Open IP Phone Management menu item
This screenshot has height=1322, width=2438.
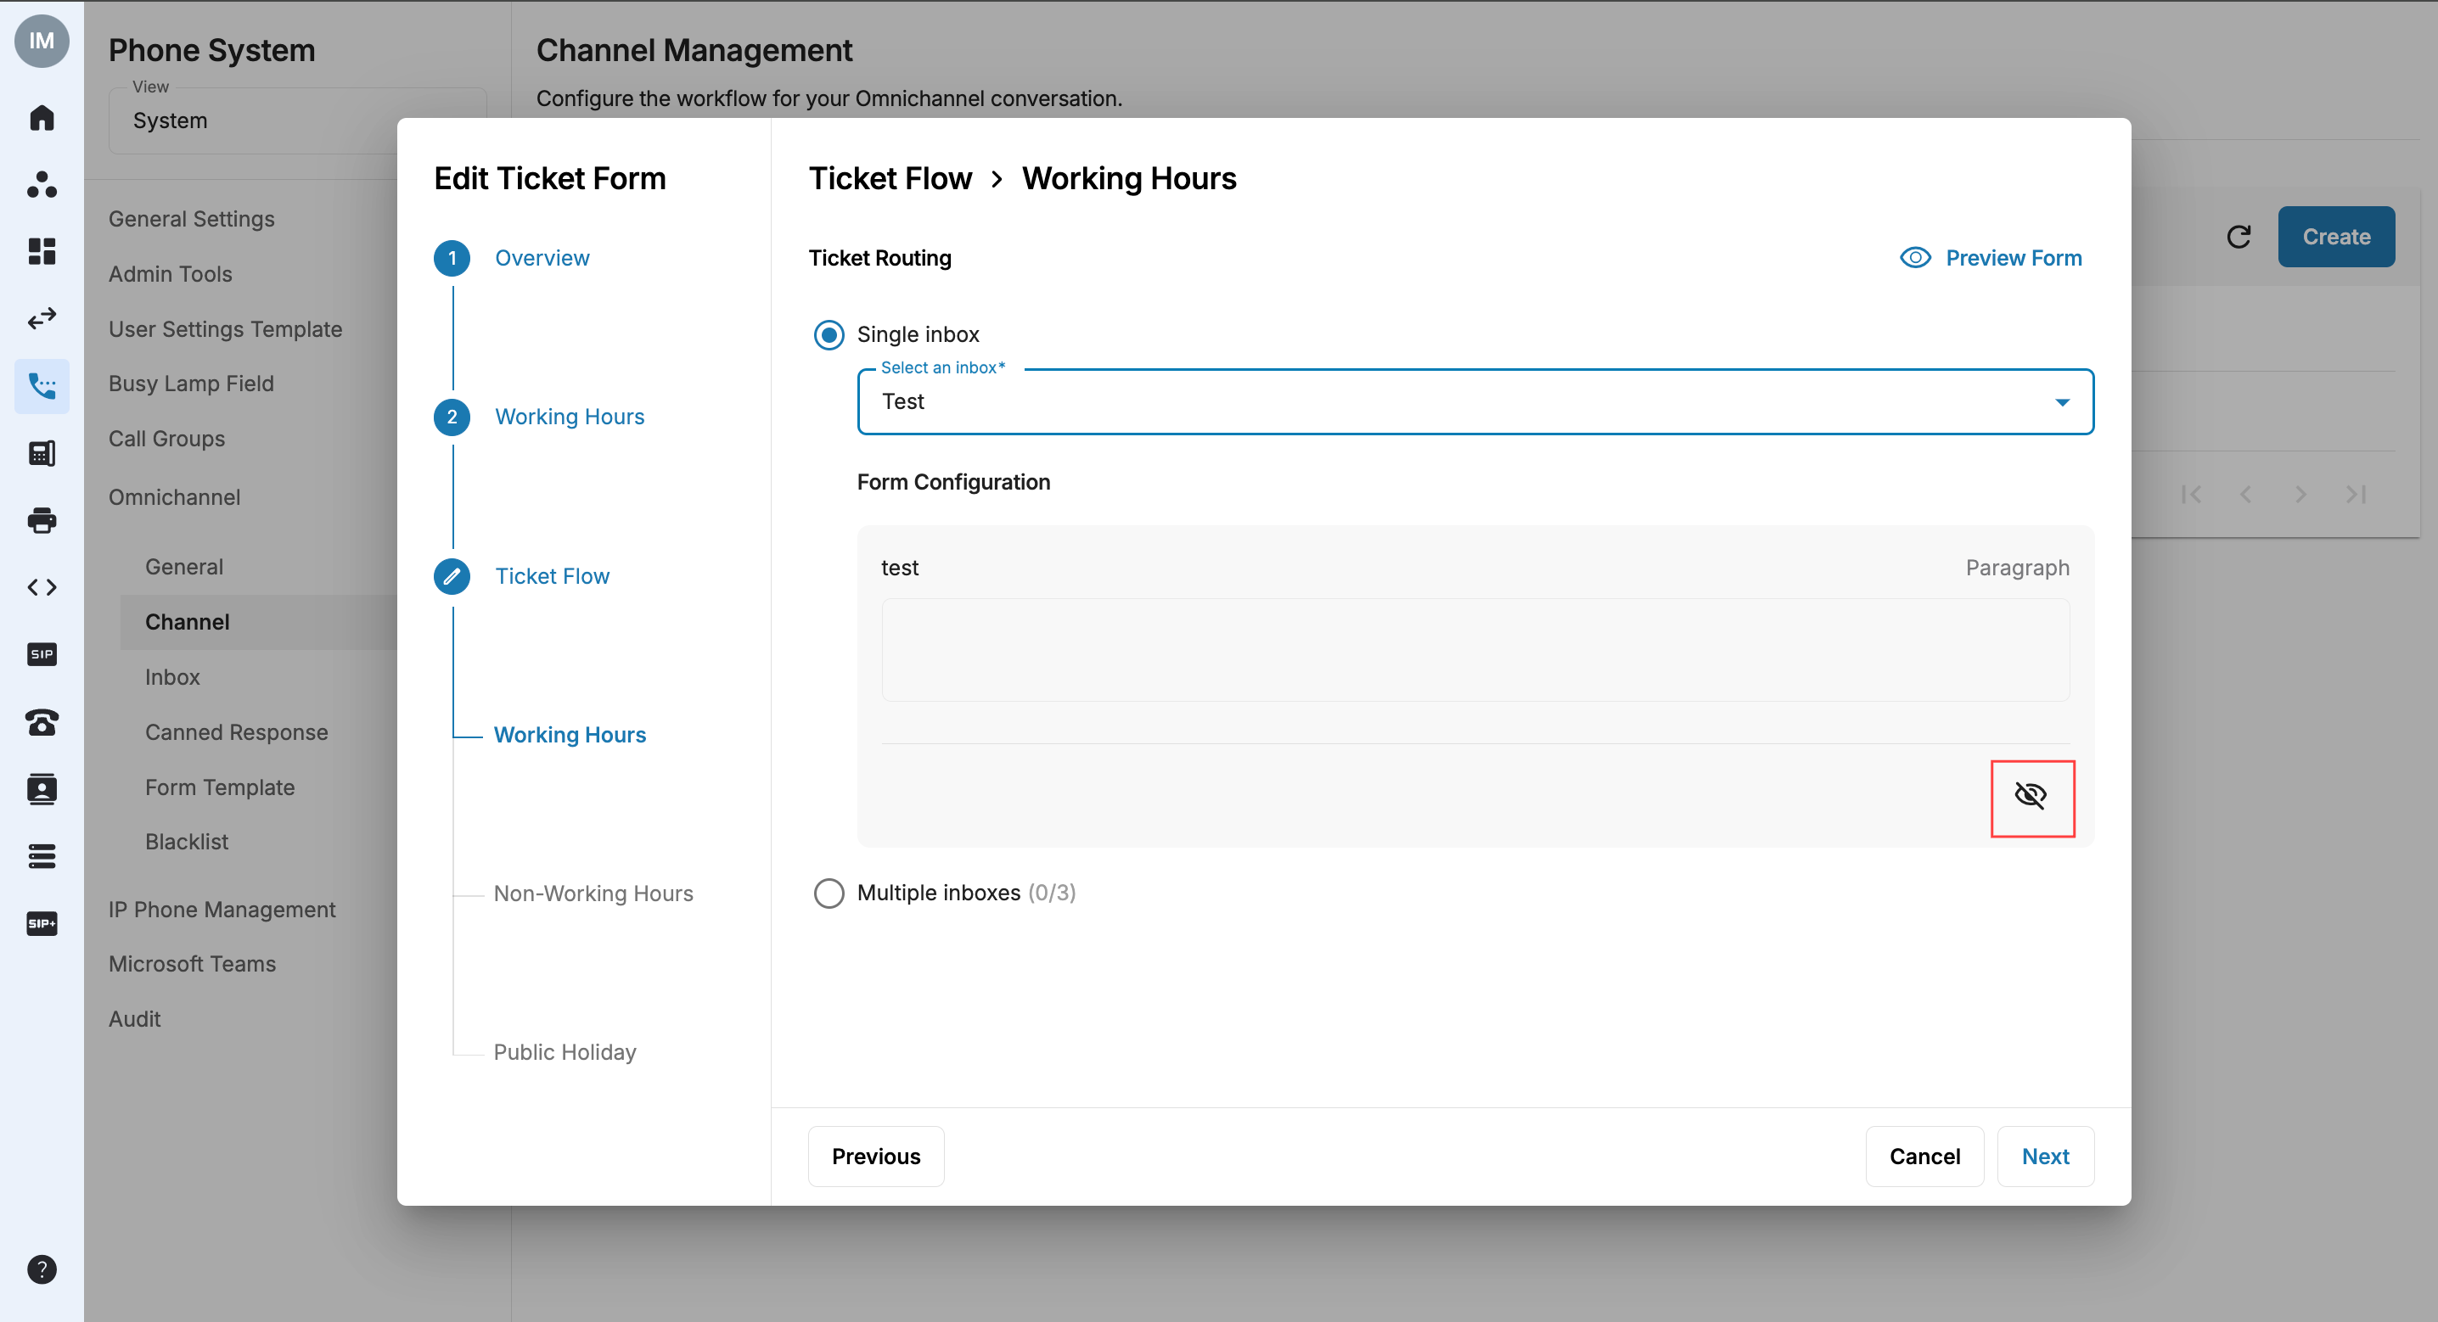222,910
